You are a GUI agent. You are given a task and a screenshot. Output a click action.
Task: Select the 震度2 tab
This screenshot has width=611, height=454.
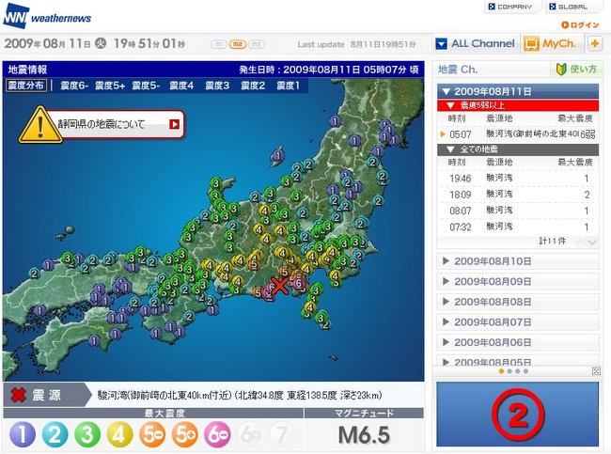tap(253, 86)
